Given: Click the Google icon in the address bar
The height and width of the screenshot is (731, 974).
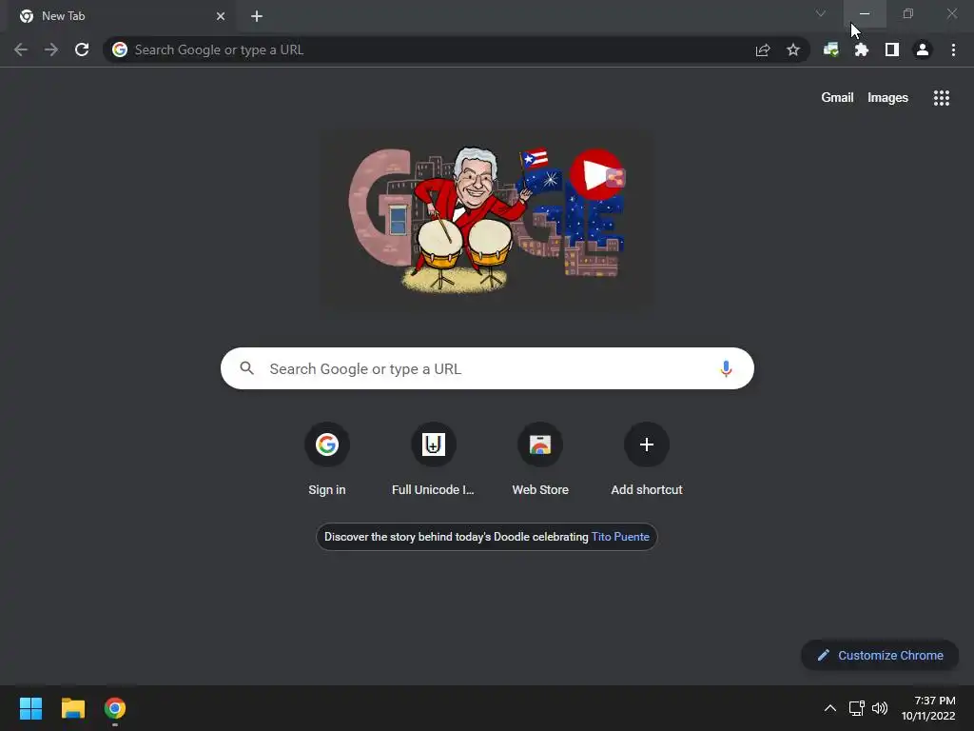Looking at the screenshot, I should (x=120, y=49).
